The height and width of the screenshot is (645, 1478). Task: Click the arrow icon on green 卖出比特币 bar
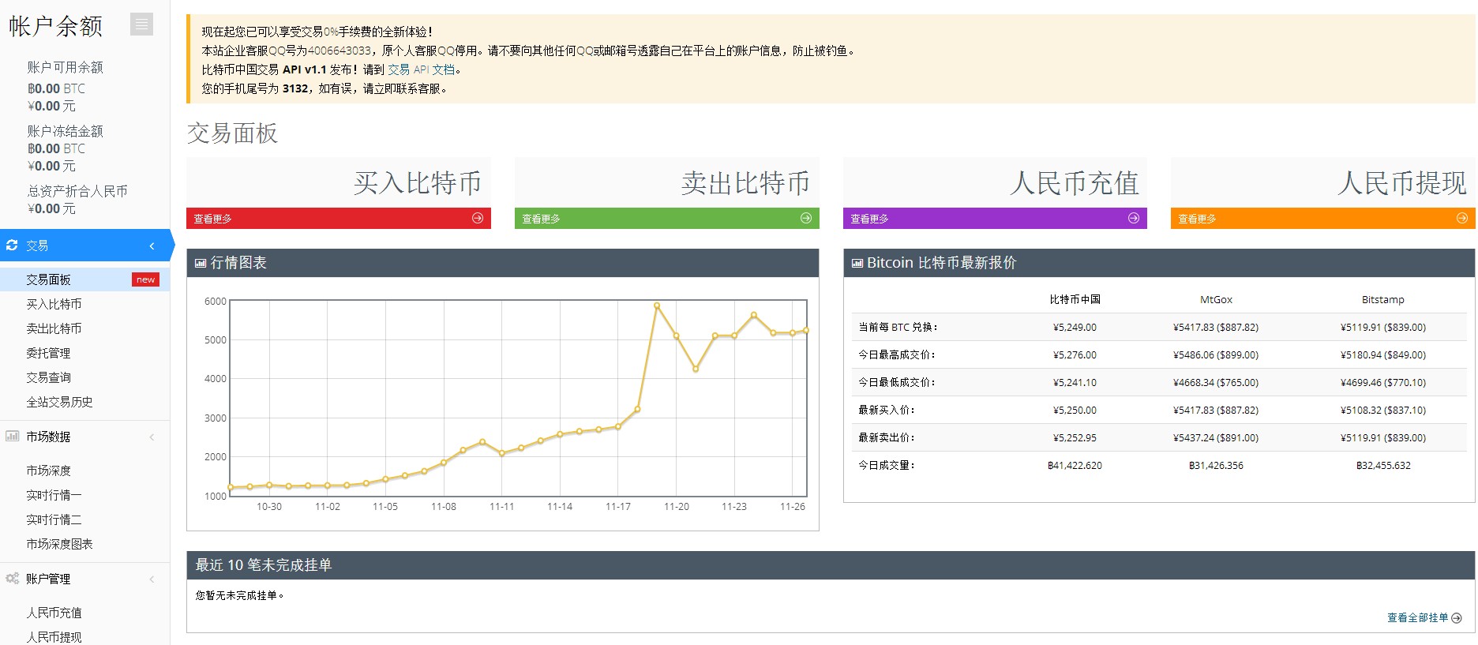point(805,219)
